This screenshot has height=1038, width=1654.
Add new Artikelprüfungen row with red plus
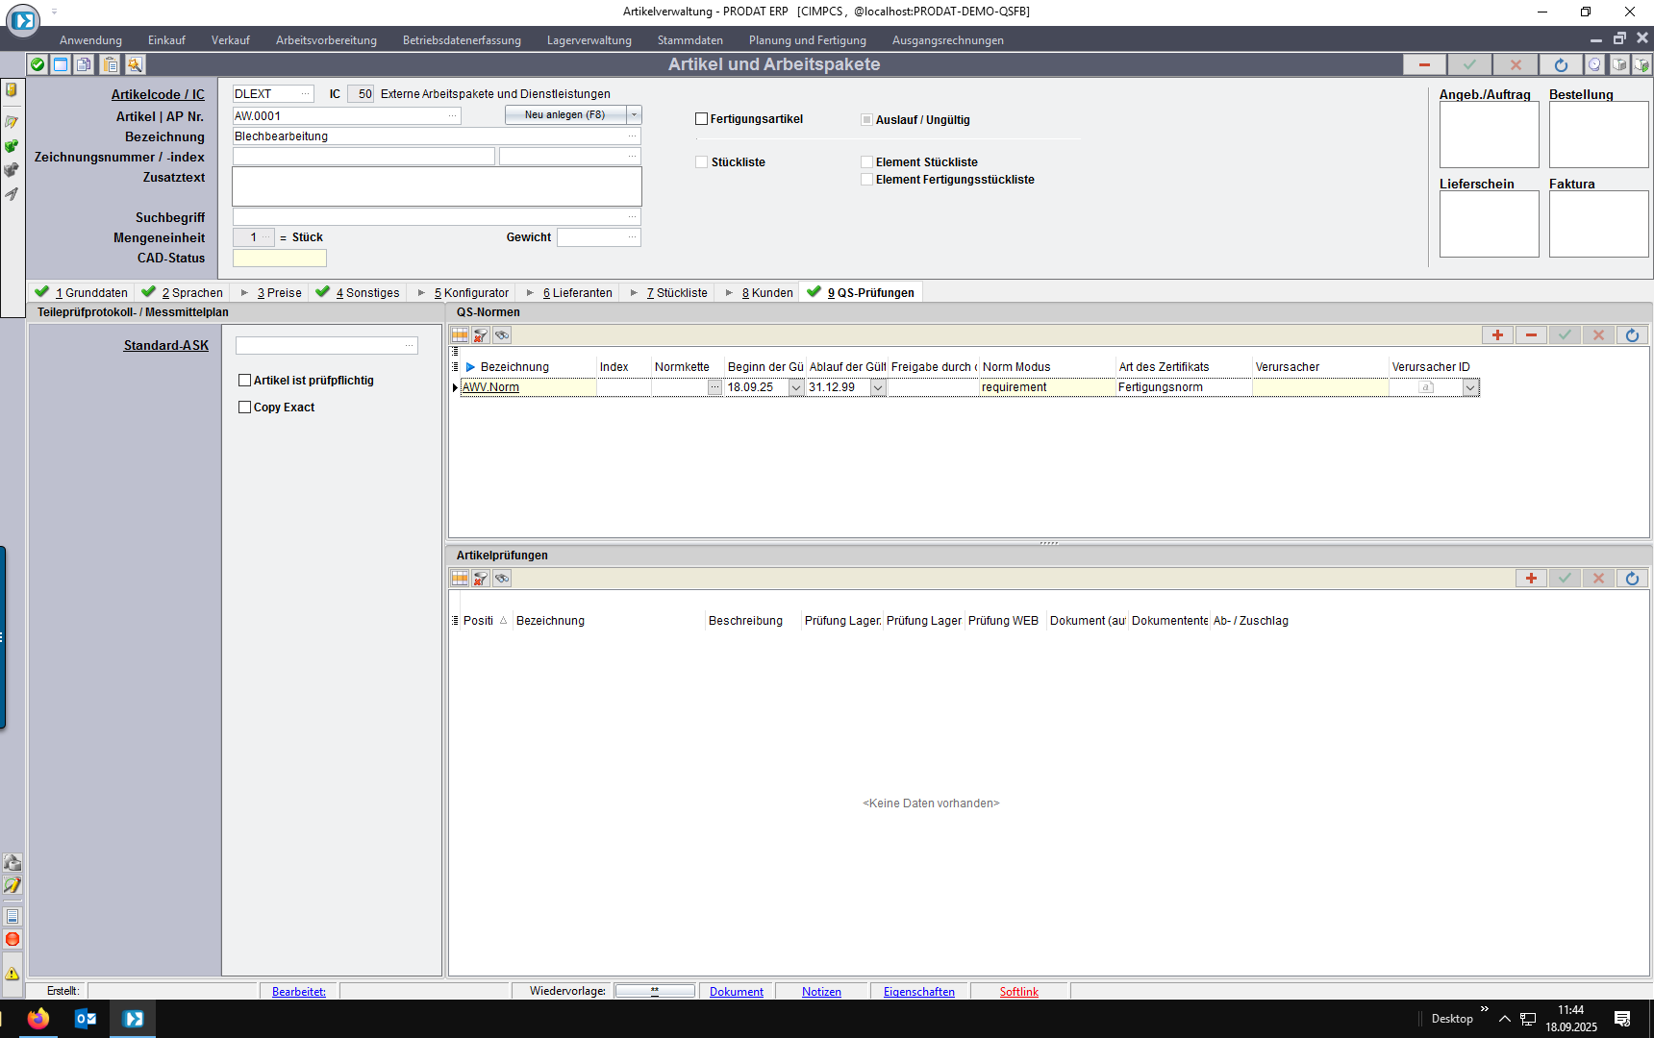pyautogui.click(x=1531, y=579)
